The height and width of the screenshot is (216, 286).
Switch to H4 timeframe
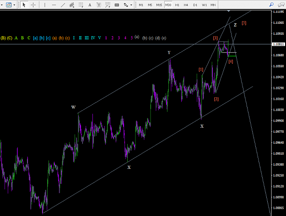tap(186, 5)
